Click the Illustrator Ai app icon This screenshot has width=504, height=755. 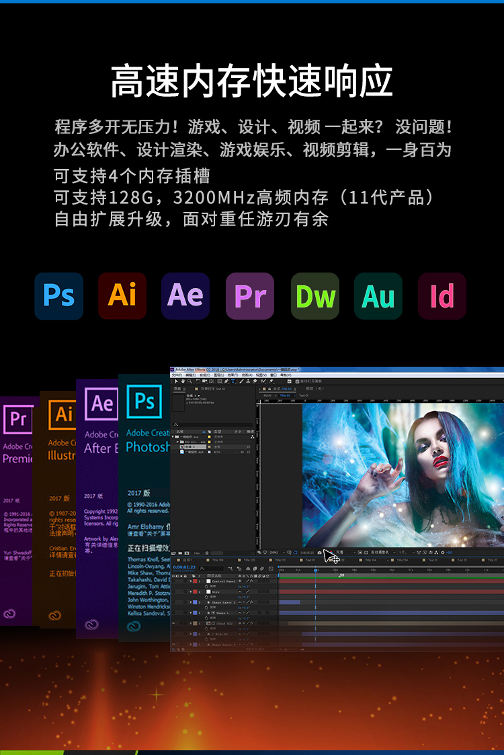click(x=122, y=295)
